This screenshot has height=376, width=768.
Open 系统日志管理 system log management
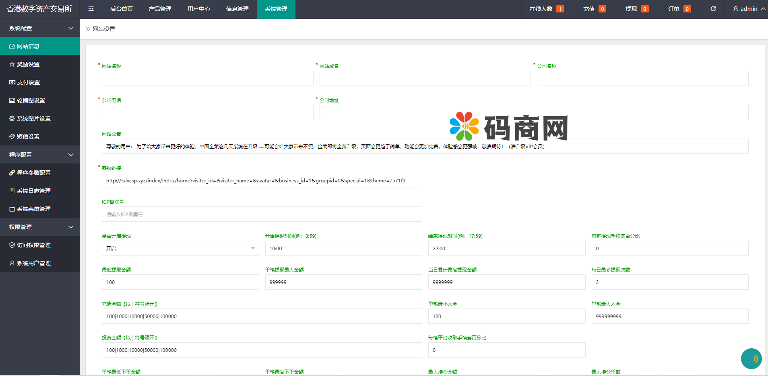tap(12, 190)
